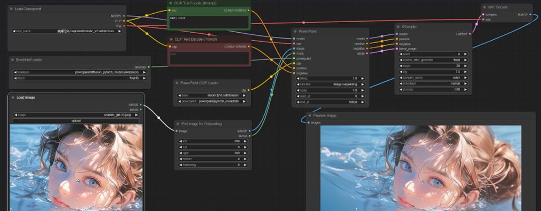541x211 pixels.
Task: Increase the fitting value in PowerPaint
Action: [x=362, y=78]
